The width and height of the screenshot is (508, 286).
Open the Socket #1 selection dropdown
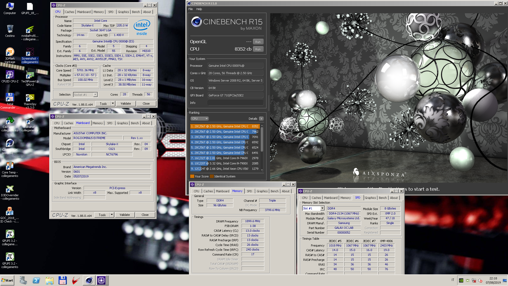coord(85,95)
